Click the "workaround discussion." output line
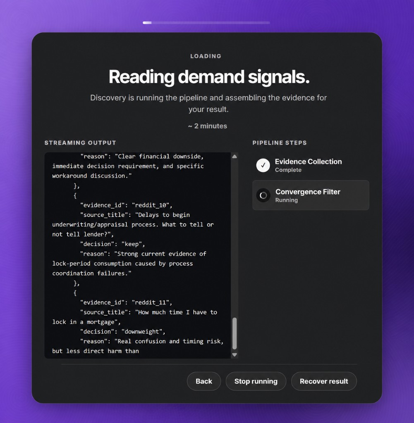Screen dimensions: 414x423 [92, 176]
